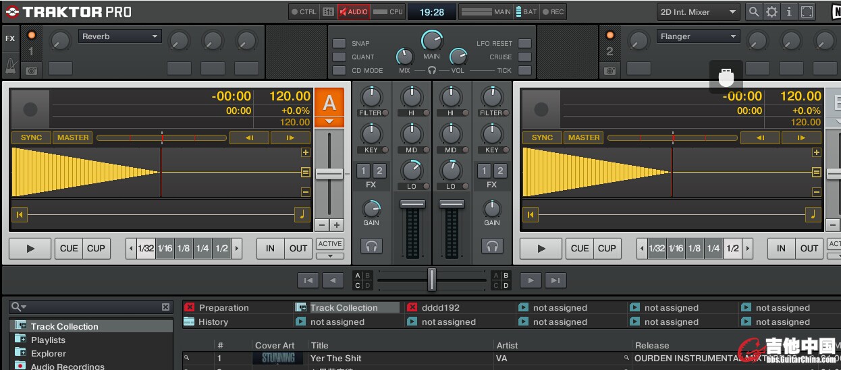Click the info icon in the header
This screenshot has height=370, width=841.
(x=789, y=11)
